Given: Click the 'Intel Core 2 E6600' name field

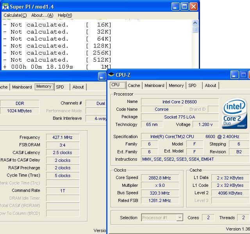Looking at the screenshot, I should pyautogui.click(x=180, y=102).
